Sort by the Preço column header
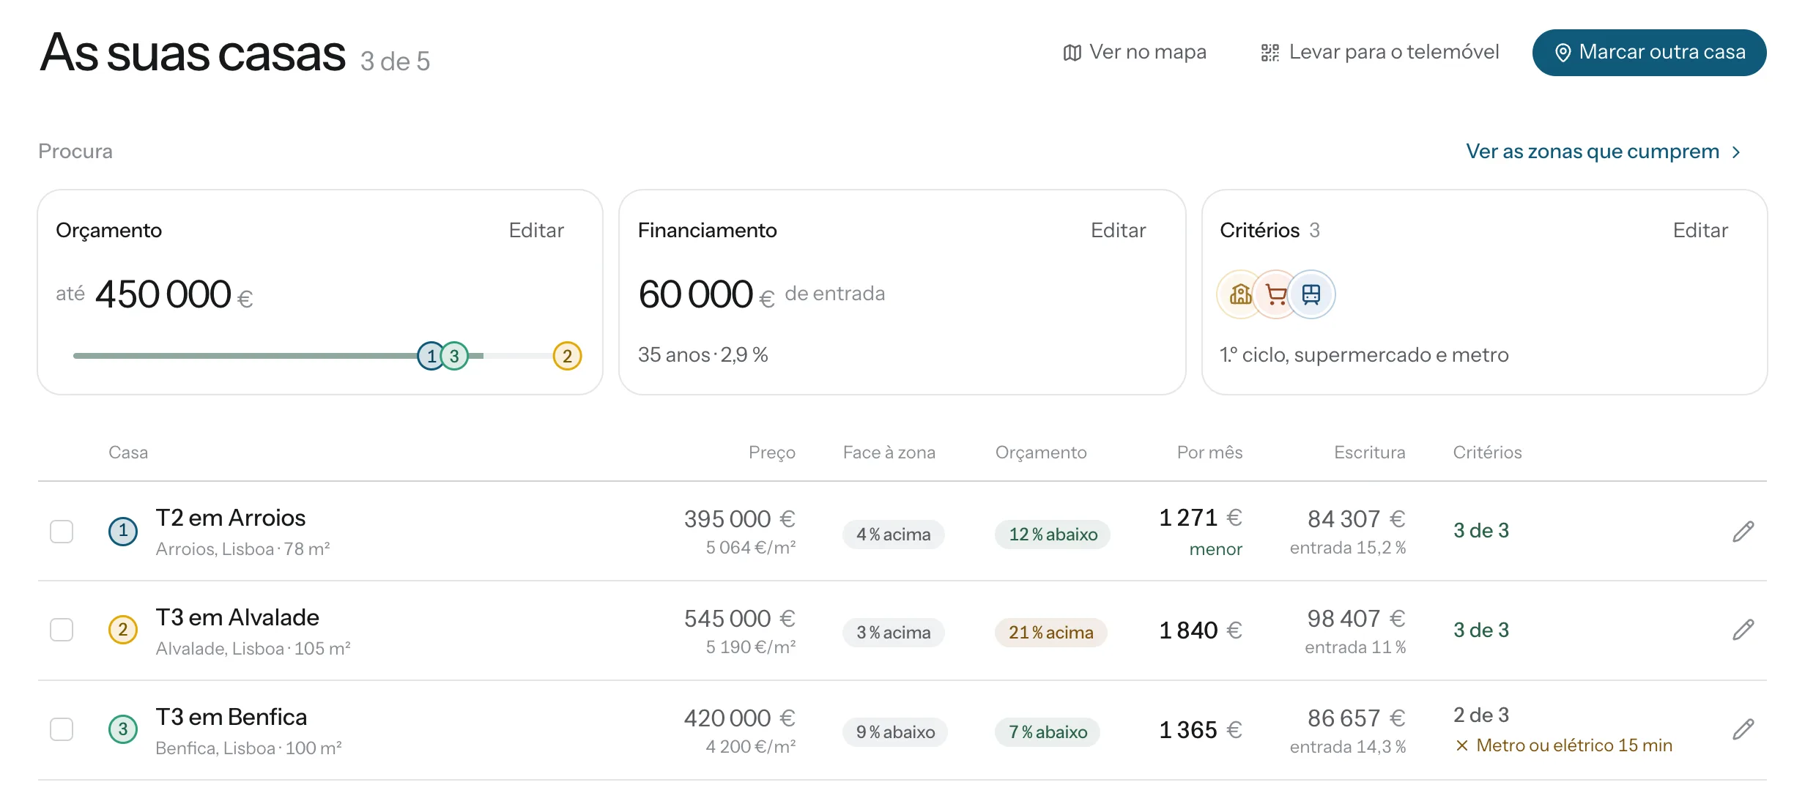Screen dimensions: 1805x804 (x=772, y=453)
